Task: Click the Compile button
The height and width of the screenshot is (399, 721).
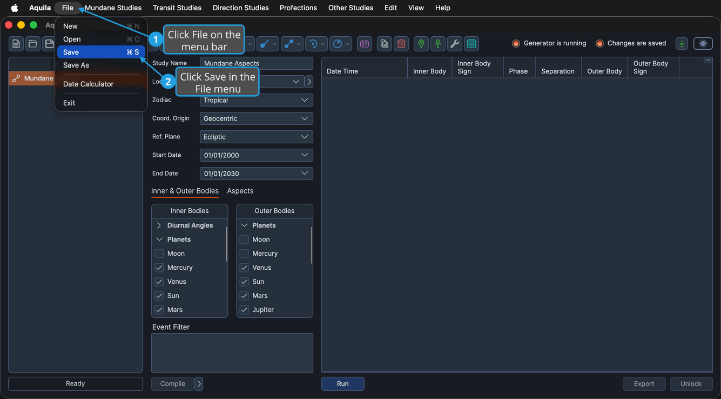Action: 173,384
